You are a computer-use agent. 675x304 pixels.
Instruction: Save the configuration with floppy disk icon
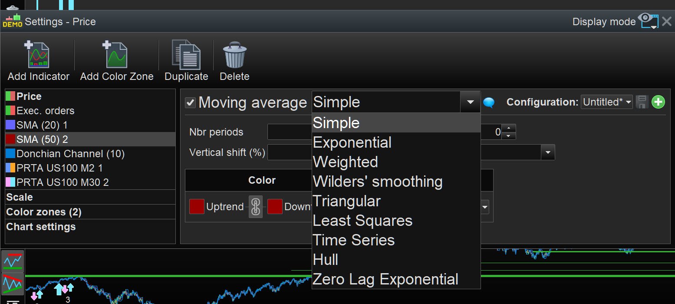point(642,102)
